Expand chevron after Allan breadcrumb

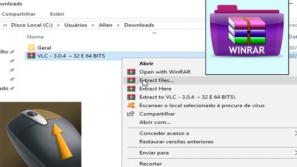point(118,25)
